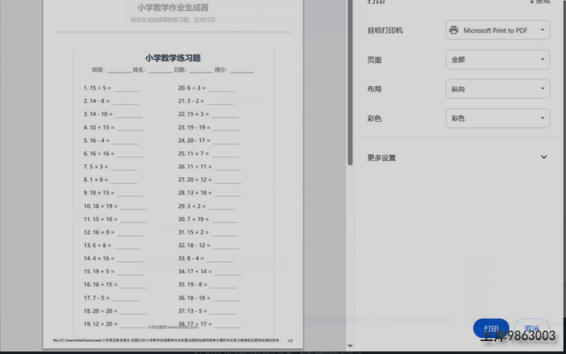Click the print preview vertical scrollbar

[350, 83]
